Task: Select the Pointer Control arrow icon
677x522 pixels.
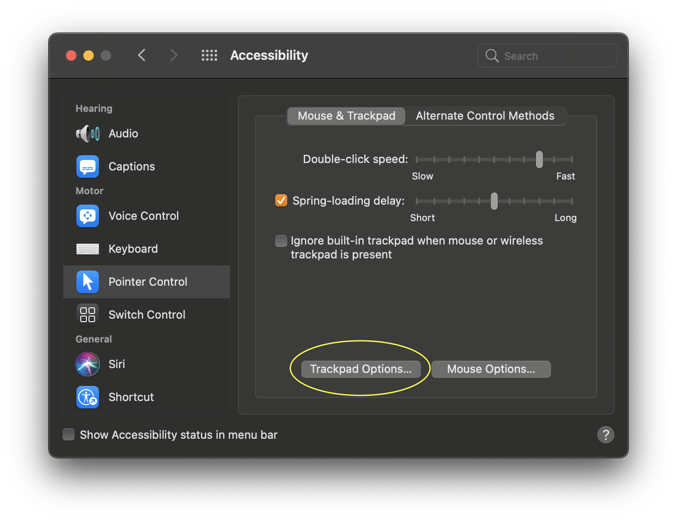Action: pos(87,281)
